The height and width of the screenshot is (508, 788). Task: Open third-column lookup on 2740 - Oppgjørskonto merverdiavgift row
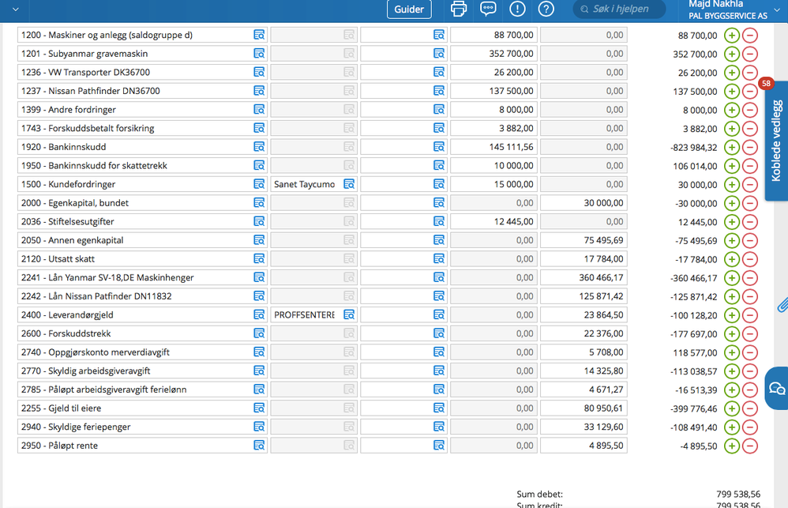(439, 352)
